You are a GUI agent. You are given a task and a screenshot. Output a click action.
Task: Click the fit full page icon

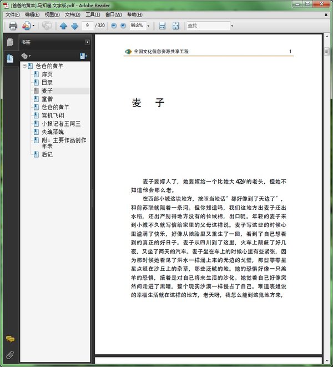click(175, 26)
